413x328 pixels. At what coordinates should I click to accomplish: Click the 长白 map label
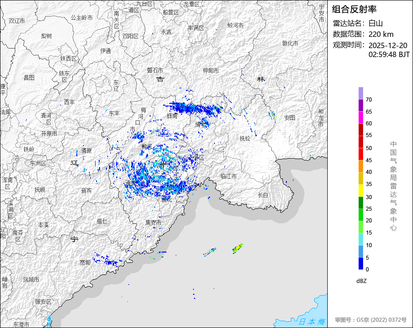click(263, 195)
